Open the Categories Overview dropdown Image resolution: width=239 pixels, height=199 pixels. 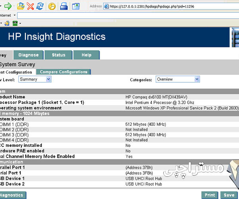click(x=178, y=79)
